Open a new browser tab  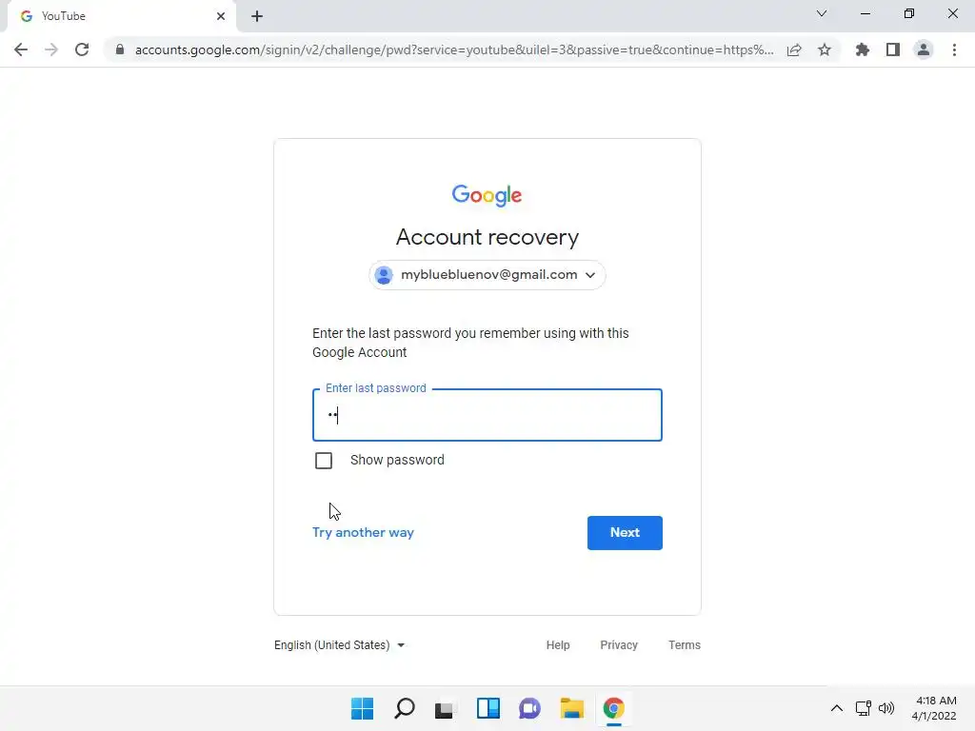coord(257,16)
